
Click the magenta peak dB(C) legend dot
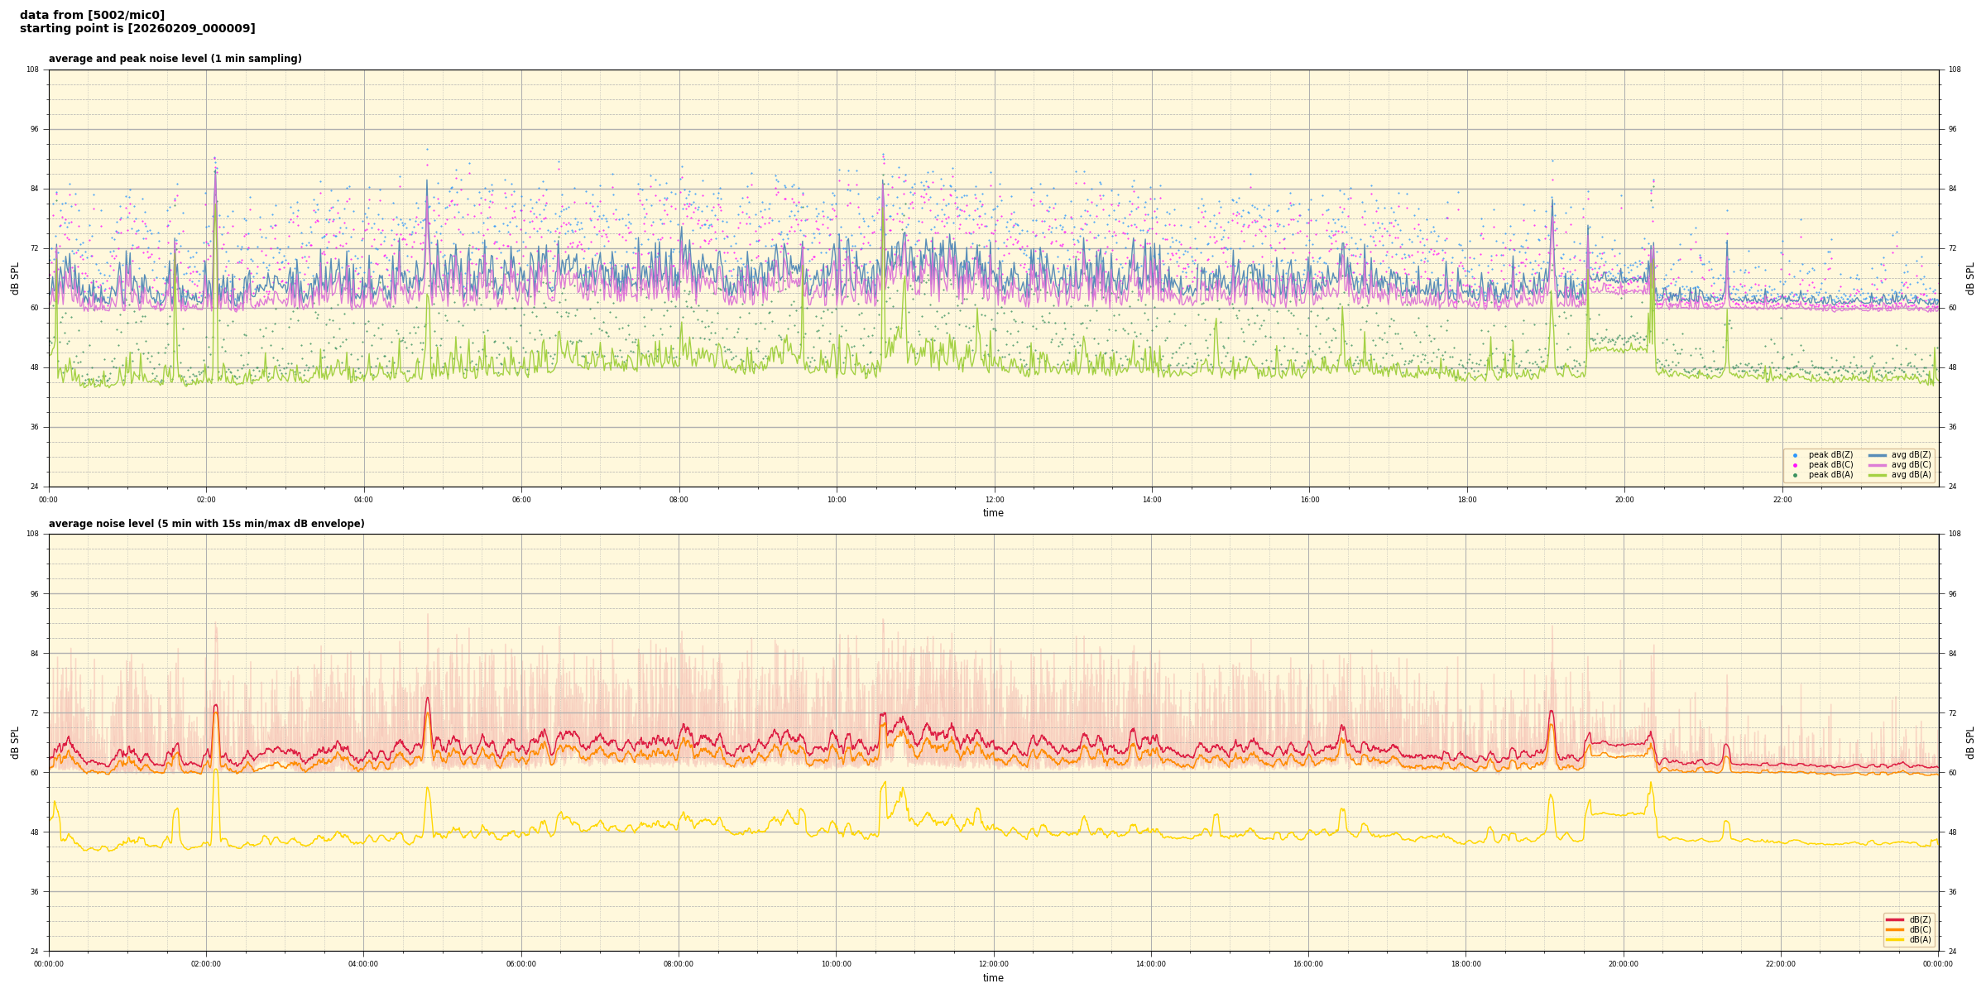click(1795, 465)
